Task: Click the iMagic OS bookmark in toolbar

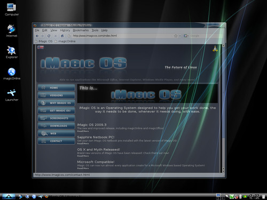Action: coord(44,41)
